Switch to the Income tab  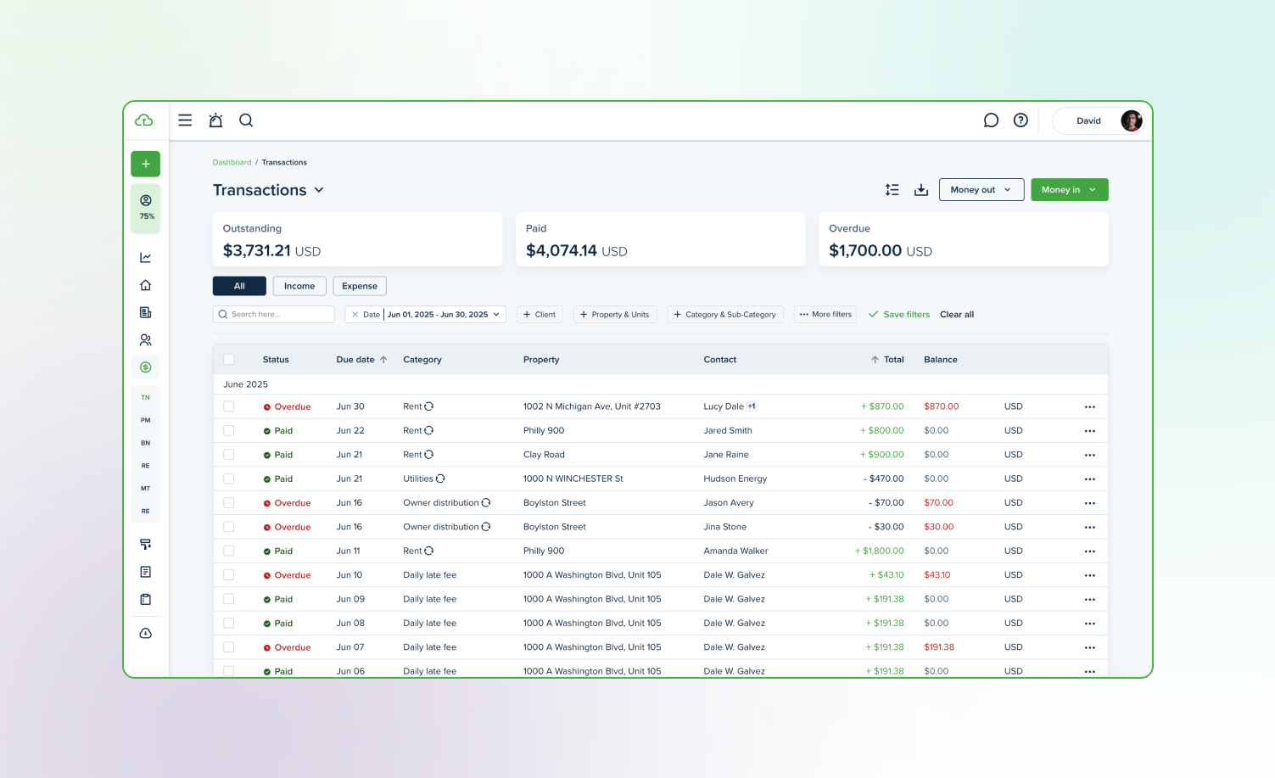coord(299,286)
